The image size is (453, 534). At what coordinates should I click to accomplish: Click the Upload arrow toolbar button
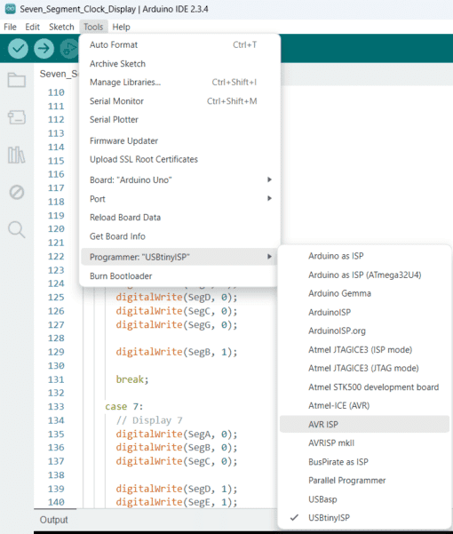point(44,48)
